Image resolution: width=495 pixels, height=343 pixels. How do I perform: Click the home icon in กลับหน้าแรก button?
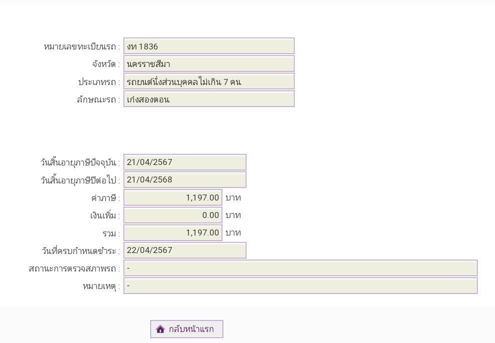[x=160, y=329]
